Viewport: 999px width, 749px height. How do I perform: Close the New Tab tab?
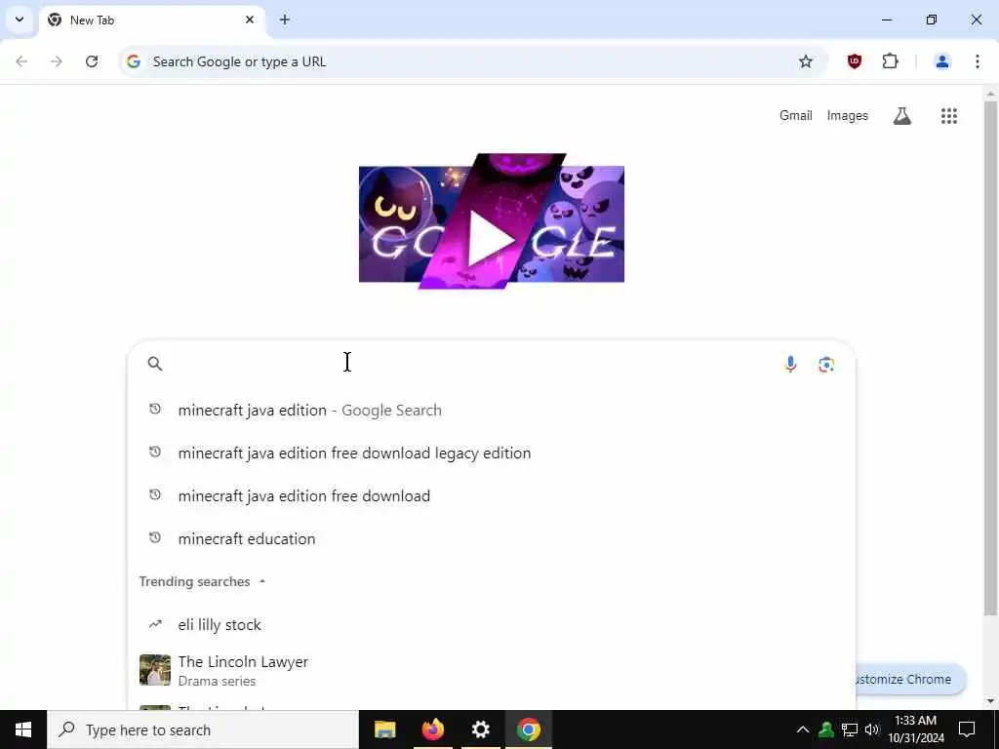point(250,20)
